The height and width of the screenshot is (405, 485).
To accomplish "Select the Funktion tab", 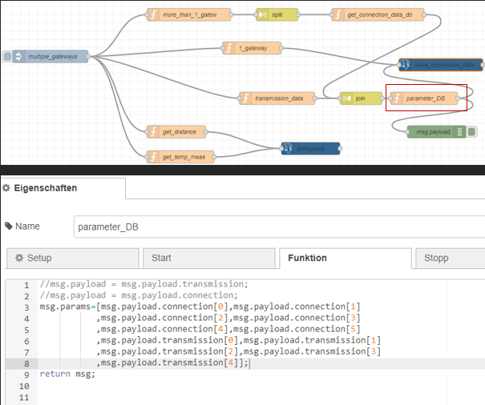I will tap(346, 259).
